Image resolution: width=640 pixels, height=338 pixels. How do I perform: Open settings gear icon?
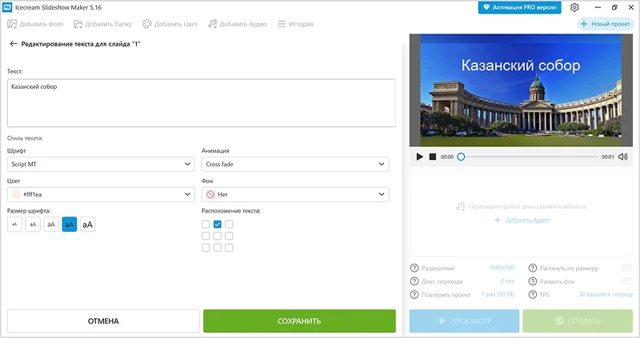[x=574, y=7]
